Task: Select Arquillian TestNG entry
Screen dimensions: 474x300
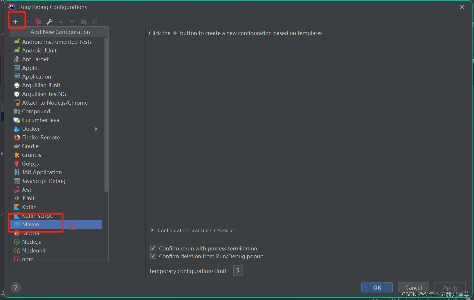Action: [x=56, y=94]
